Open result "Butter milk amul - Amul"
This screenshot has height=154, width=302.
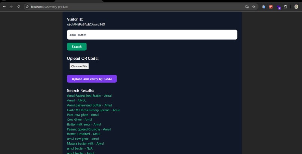[84, 125]
